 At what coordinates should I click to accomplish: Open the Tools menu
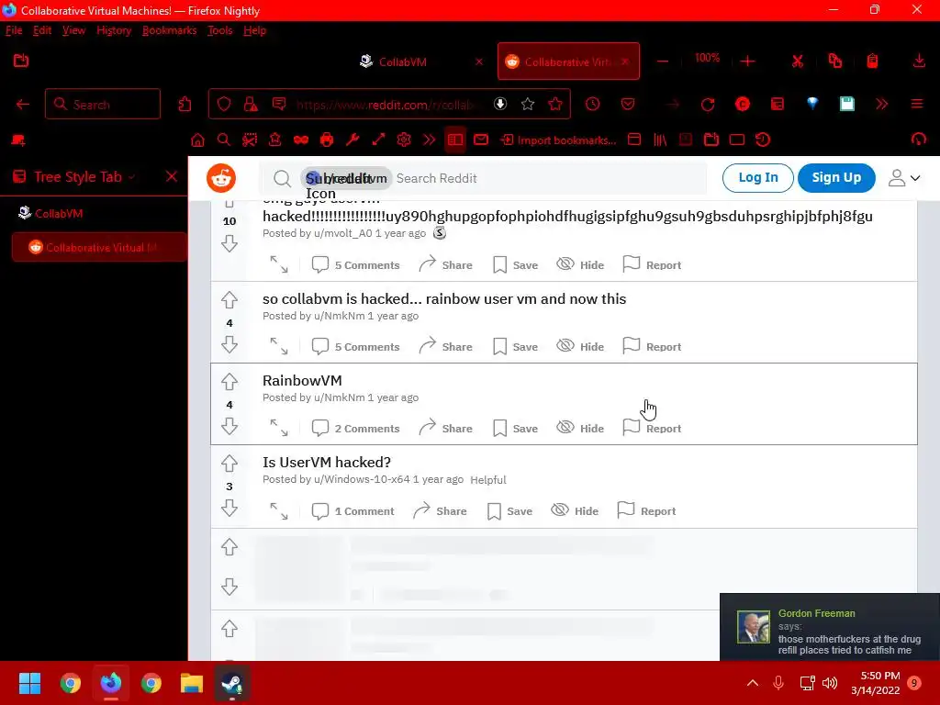pyautogui.click(x=219, y=30)
